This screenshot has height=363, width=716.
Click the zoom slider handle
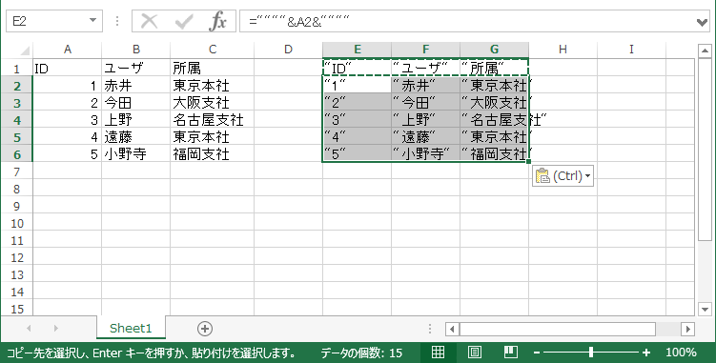click(591, 352)
